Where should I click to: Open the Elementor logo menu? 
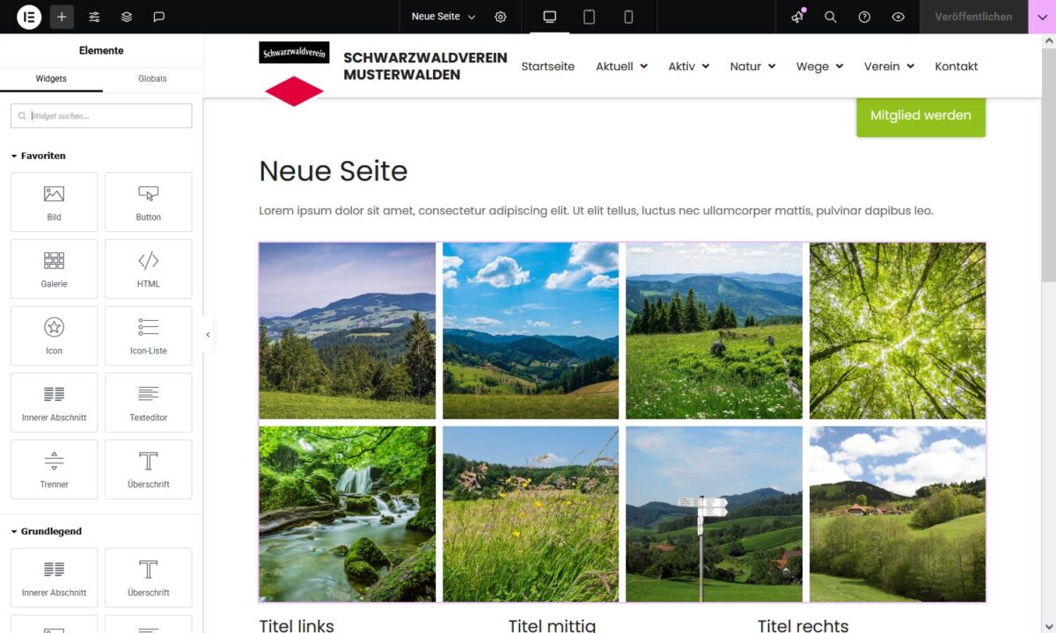click(x=29, y=17)
